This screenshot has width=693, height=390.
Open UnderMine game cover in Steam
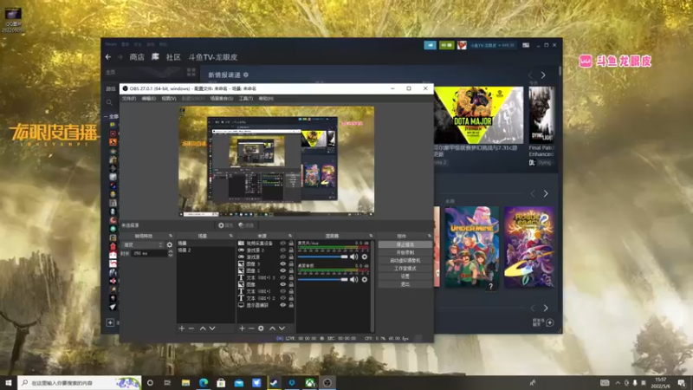tap(472, 247)
